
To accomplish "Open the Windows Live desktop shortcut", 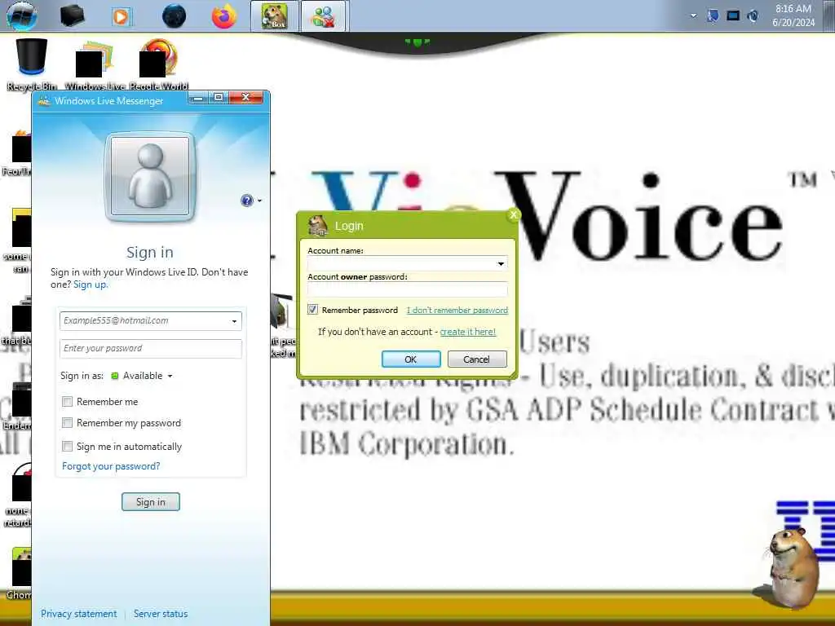I will point(95,65).
